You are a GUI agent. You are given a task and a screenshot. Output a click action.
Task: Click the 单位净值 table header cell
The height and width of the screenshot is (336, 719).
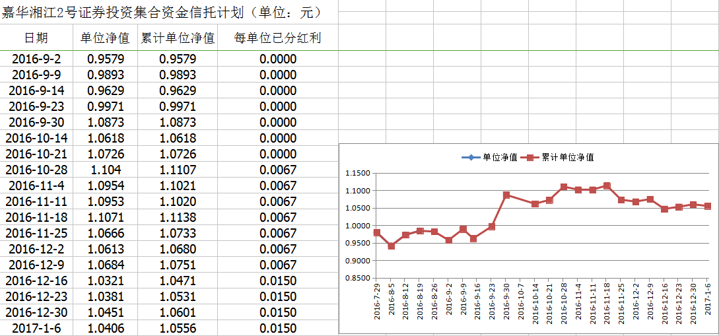coord(105,38)
